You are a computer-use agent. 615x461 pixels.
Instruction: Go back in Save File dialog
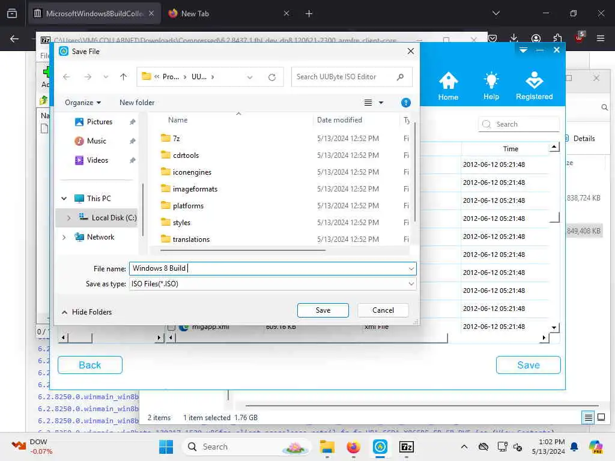(x=67, y=77)
